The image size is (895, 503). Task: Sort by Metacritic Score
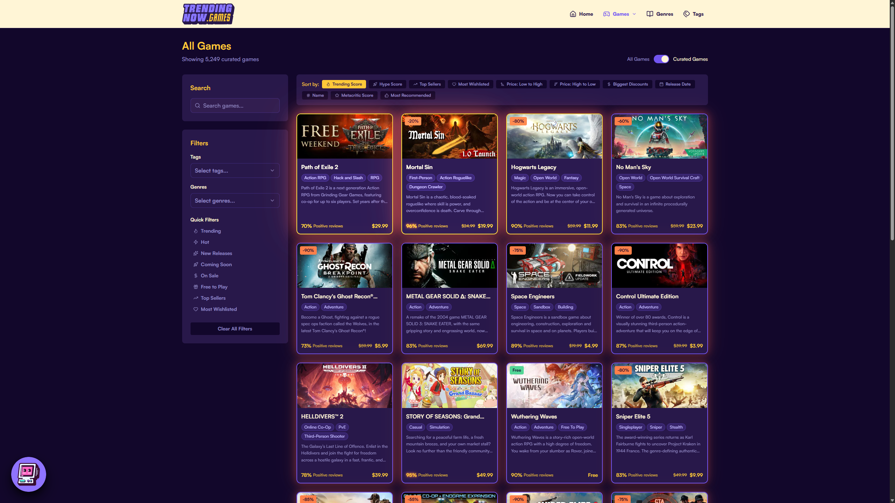(354, 95)
